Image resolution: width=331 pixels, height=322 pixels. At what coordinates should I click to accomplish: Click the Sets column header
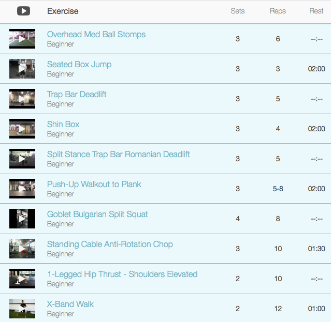[x=237, y=11]
